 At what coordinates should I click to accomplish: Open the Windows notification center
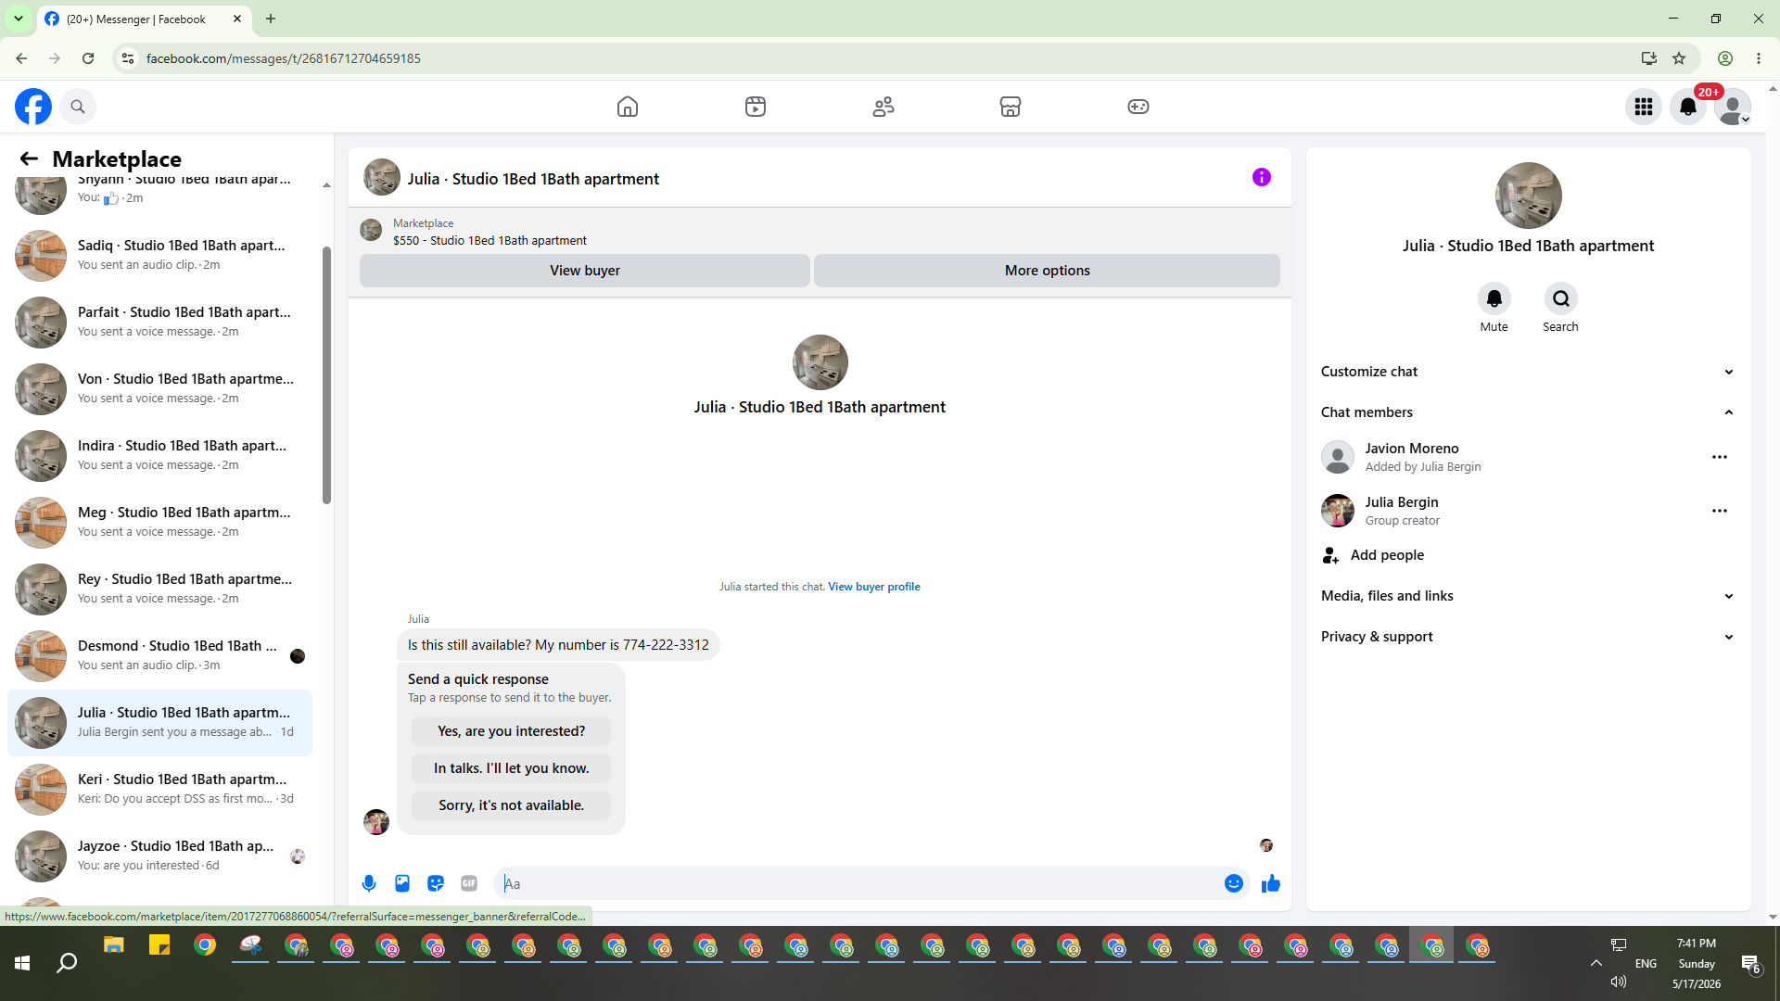pyautogui.click(x=1750, y=964)
